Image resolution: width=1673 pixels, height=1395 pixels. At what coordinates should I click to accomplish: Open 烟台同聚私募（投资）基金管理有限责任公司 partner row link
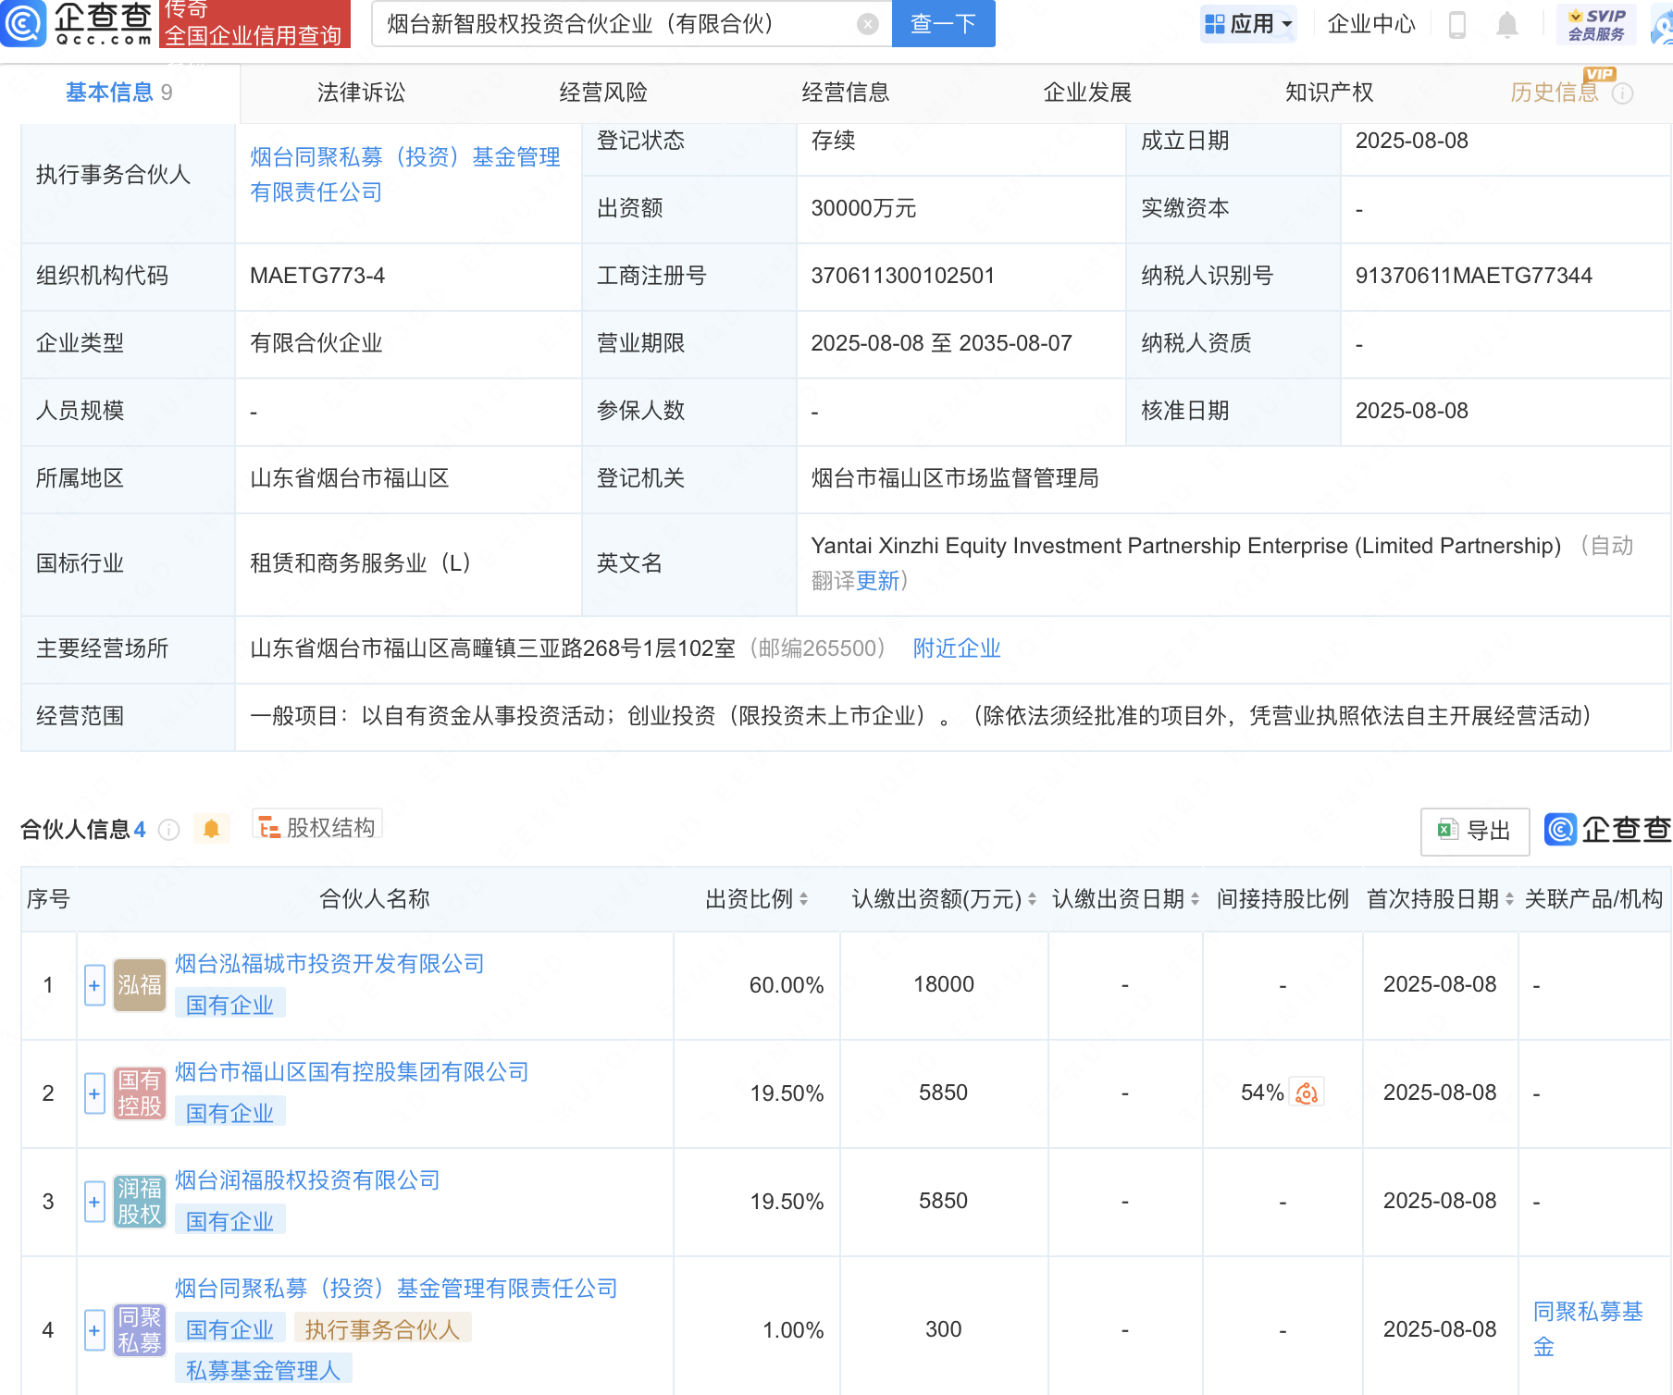point(396,1289)
